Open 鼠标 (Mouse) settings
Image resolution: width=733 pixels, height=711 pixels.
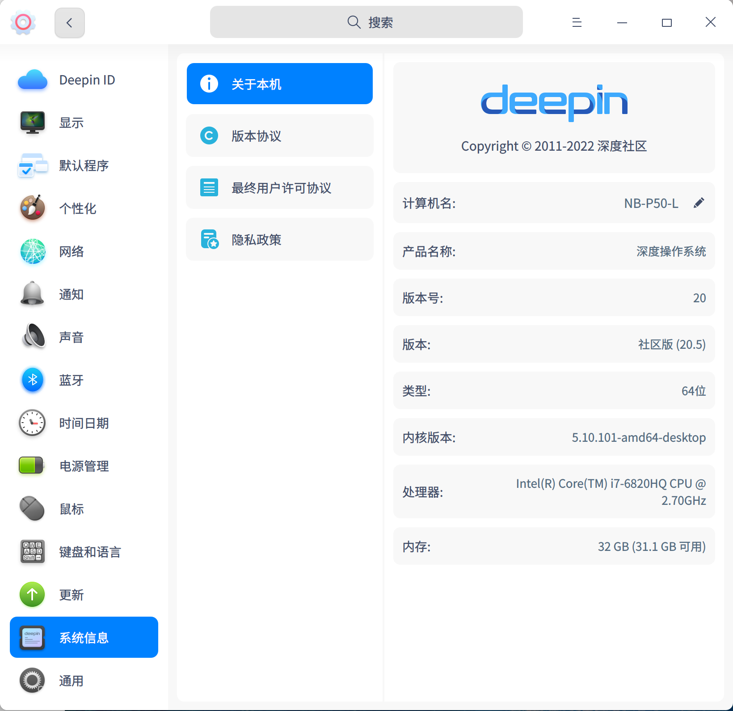point(32,508)
